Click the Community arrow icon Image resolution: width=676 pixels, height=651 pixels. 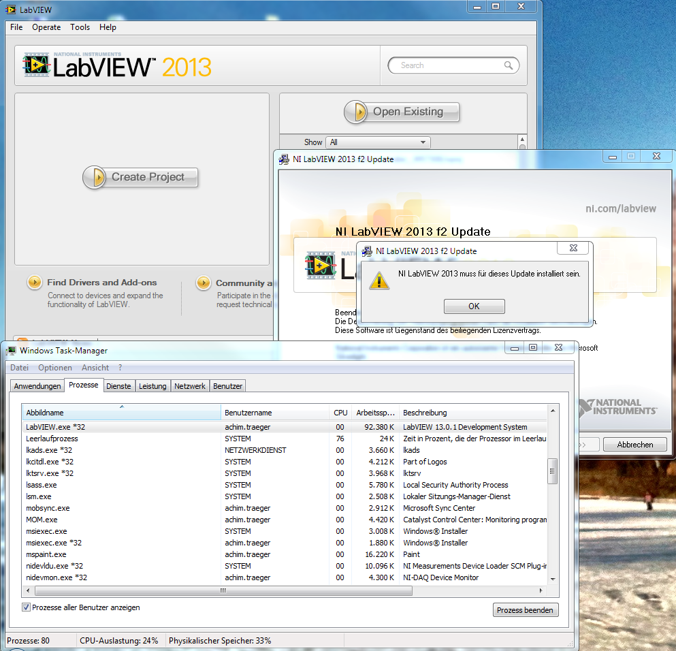[204, 283]
